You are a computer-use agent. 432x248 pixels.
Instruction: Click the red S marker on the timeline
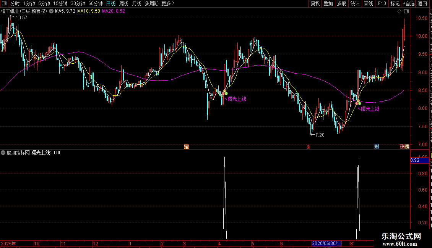point(308,147)
